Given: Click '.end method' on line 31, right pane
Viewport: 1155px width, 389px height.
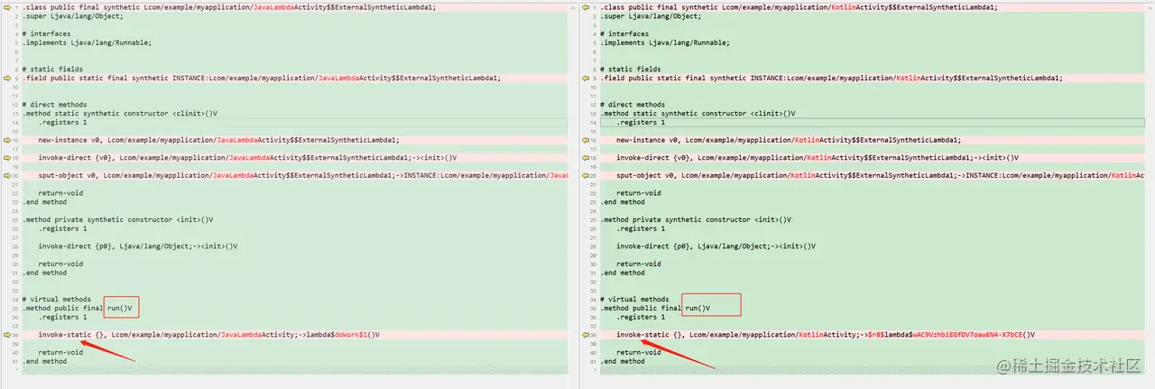Looking at the screenshot, I should pos(623,272).
